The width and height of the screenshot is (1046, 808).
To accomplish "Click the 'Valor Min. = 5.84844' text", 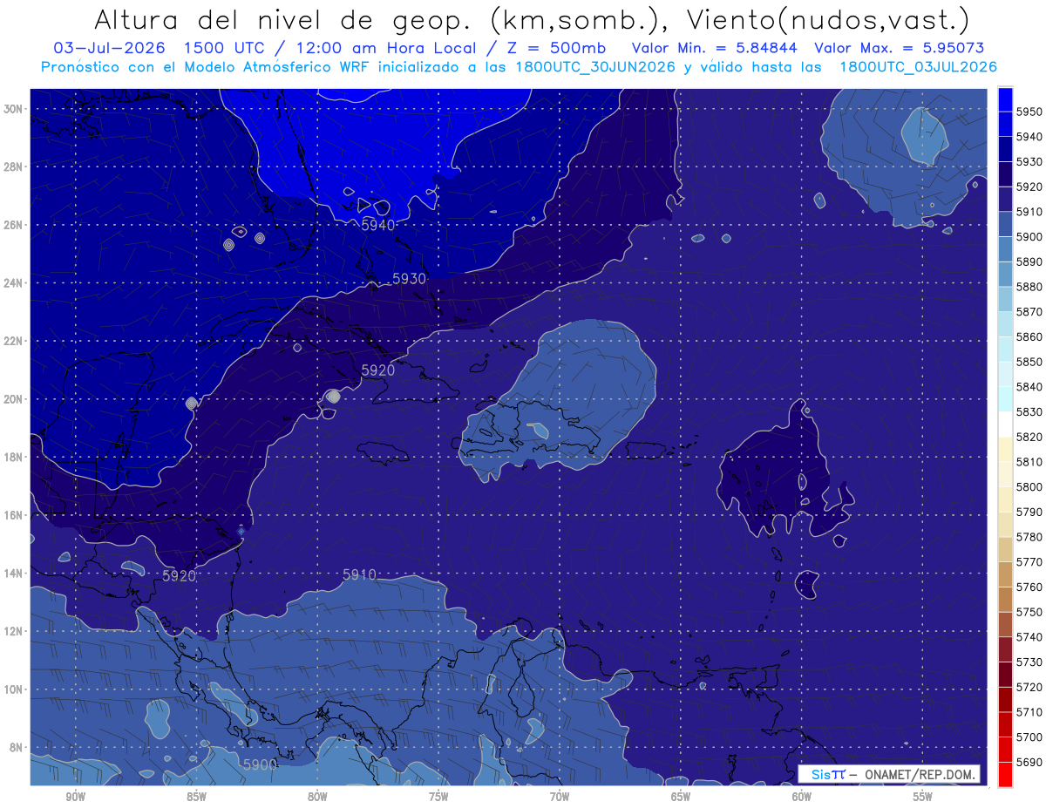I will tap(714, 48).
